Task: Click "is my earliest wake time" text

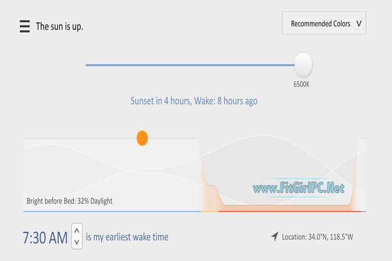Action: tap(127, 237)
